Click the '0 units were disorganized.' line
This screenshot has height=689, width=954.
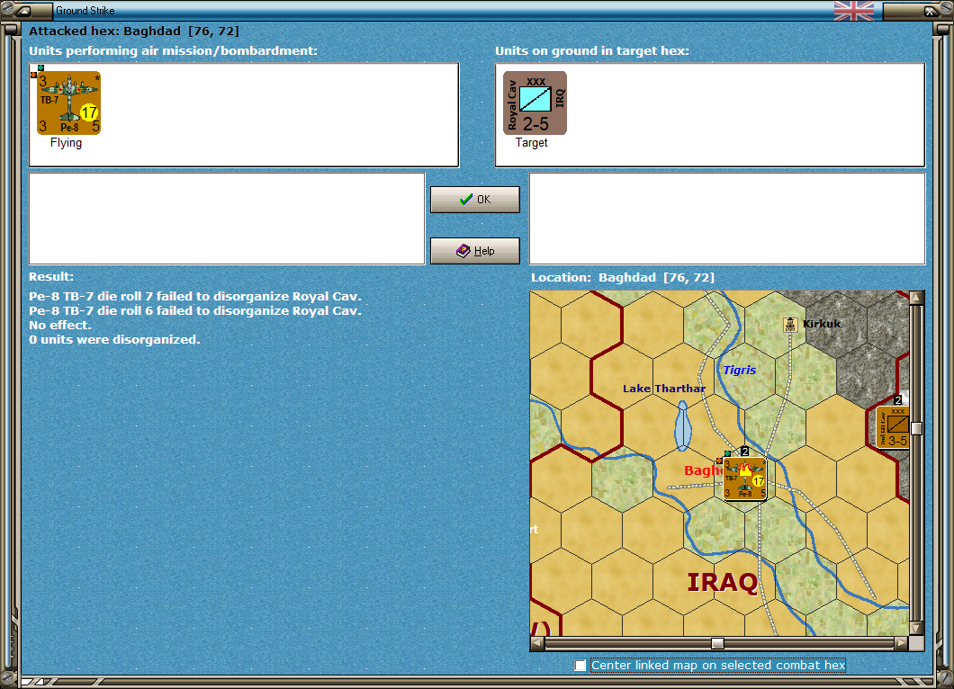[x=114, y=339]
